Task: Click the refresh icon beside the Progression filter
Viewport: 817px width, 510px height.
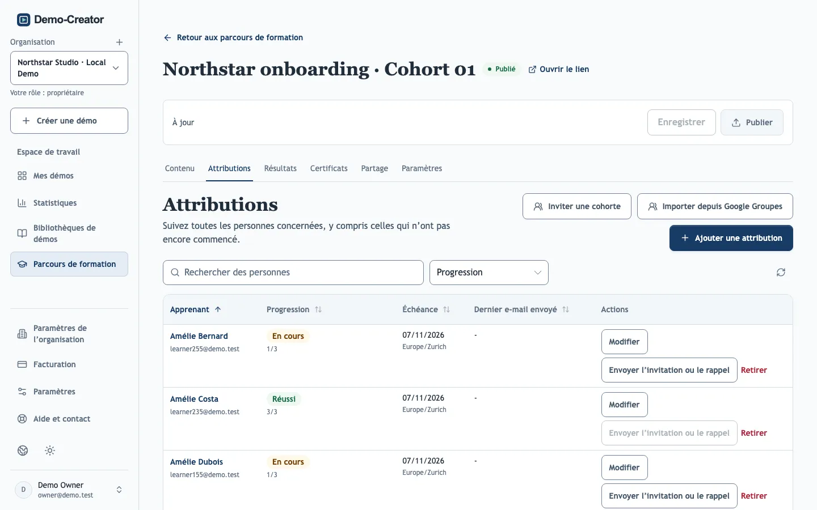Action: 781,273
